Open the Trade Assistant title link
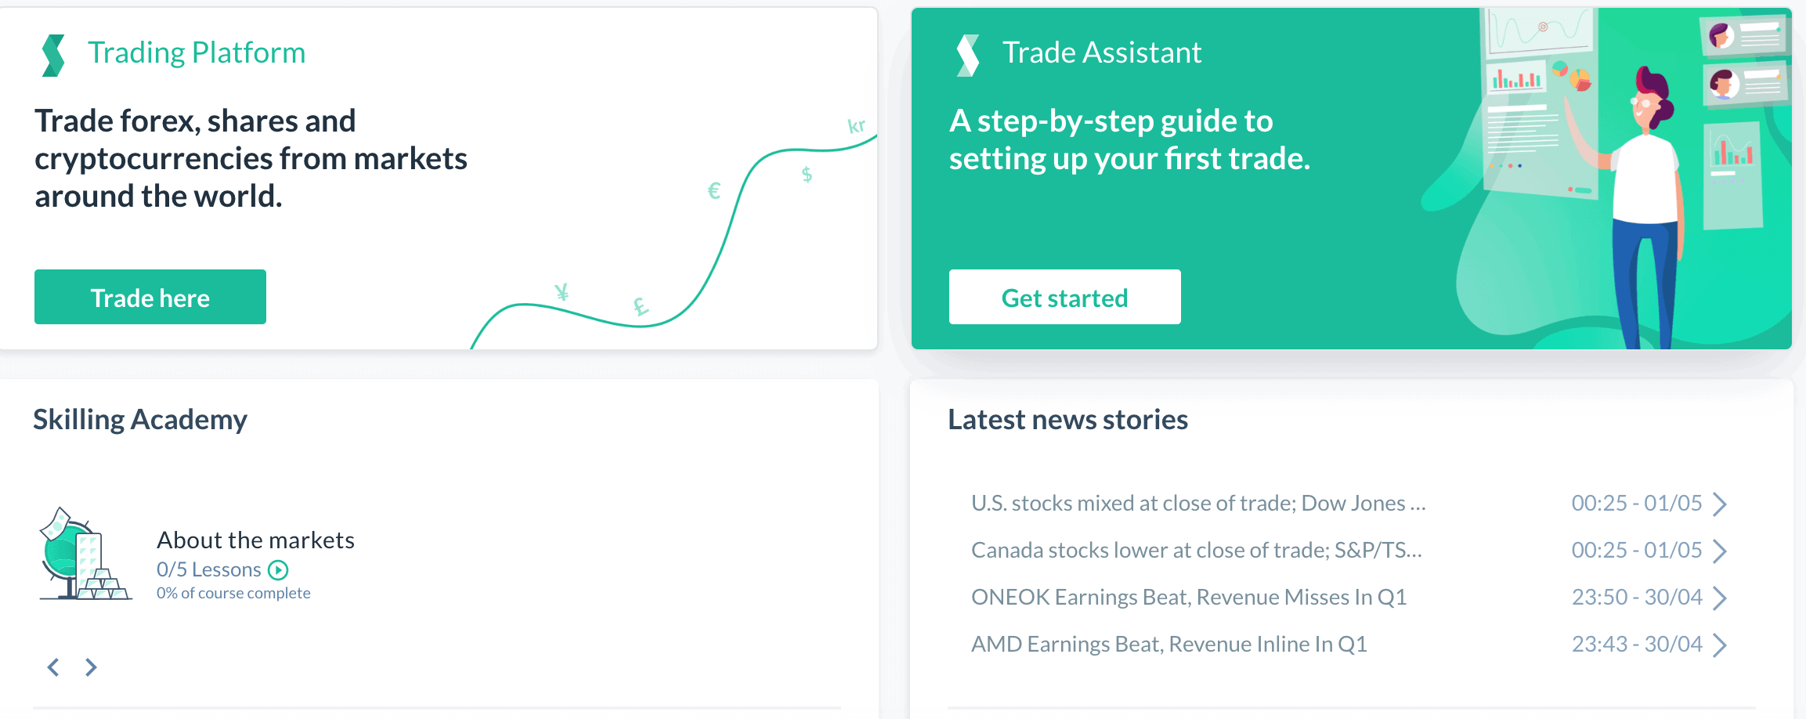Image resolution: width=1806 pixels, height=719 pixels. point(1101,52)
